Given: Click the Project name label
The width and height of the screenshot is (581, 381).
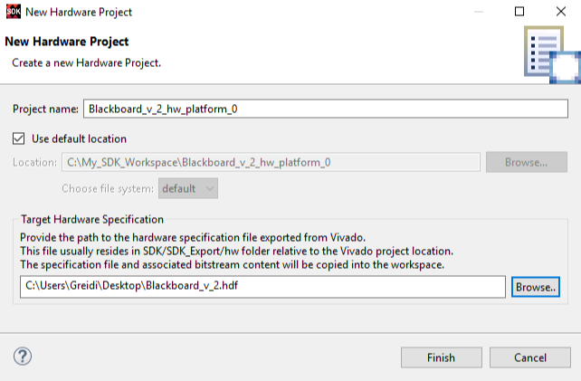Looking at the screenshot, I should coord(45,109).
